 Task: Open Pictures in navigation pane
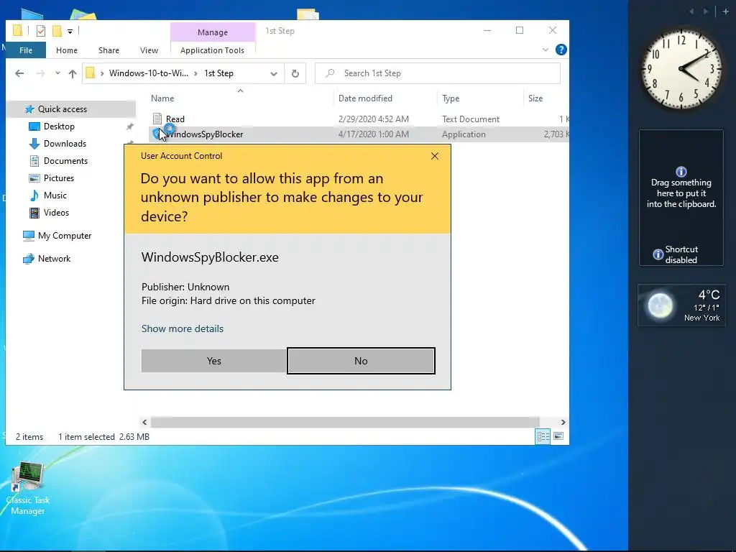tap(59, 178)
